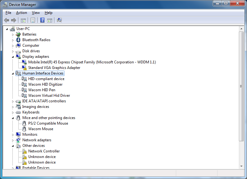Click the Computer category icon
The image size is (247, 179).
click(18, 45)
